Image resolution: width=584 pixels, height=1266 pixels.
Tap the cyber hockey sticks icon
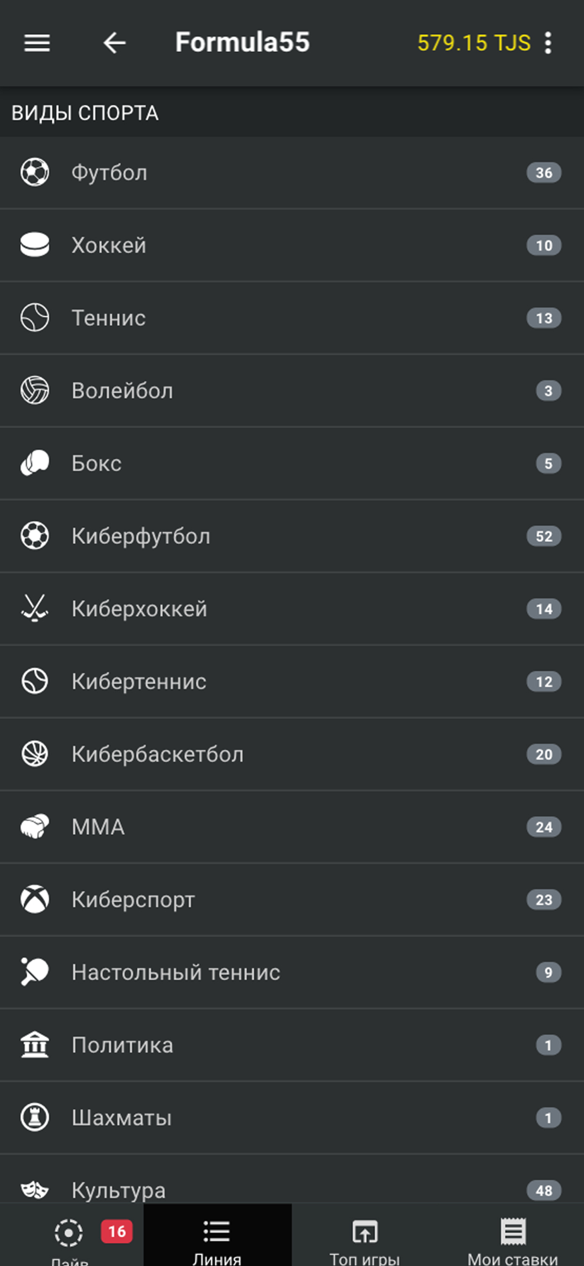pos(35,609)
